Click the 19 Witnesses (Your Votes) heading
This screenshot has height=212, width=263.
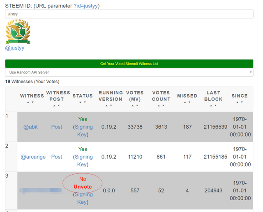point(32,82)
